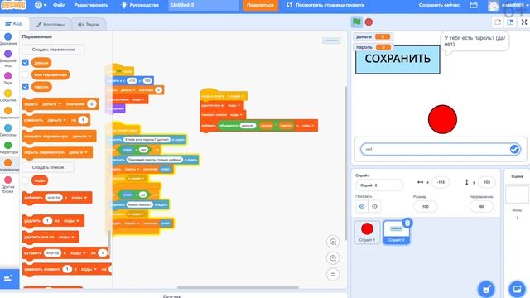The image size is (530, 298).
Task: Click Создать список button
Action: click(x=48, y=167)
